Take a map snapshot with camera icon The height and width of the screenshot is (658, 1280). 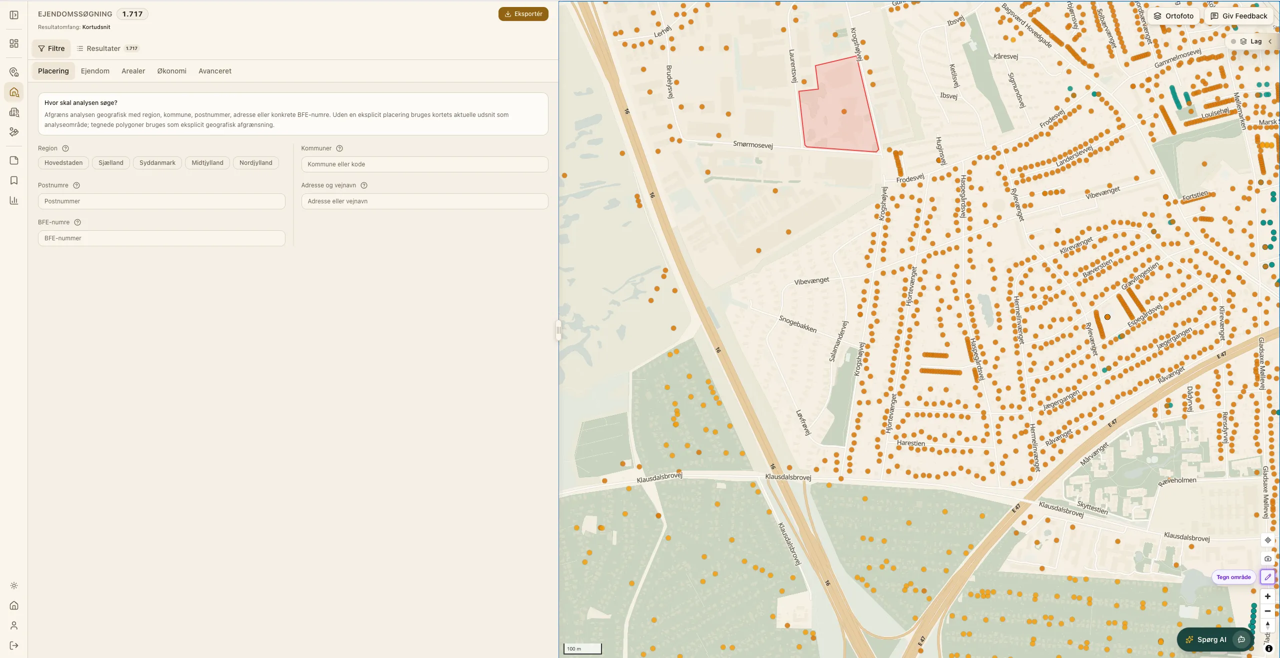(x=1267, y=559)
